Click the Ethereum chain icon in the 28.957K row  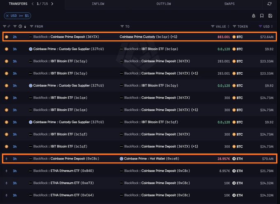coord(7,159)
